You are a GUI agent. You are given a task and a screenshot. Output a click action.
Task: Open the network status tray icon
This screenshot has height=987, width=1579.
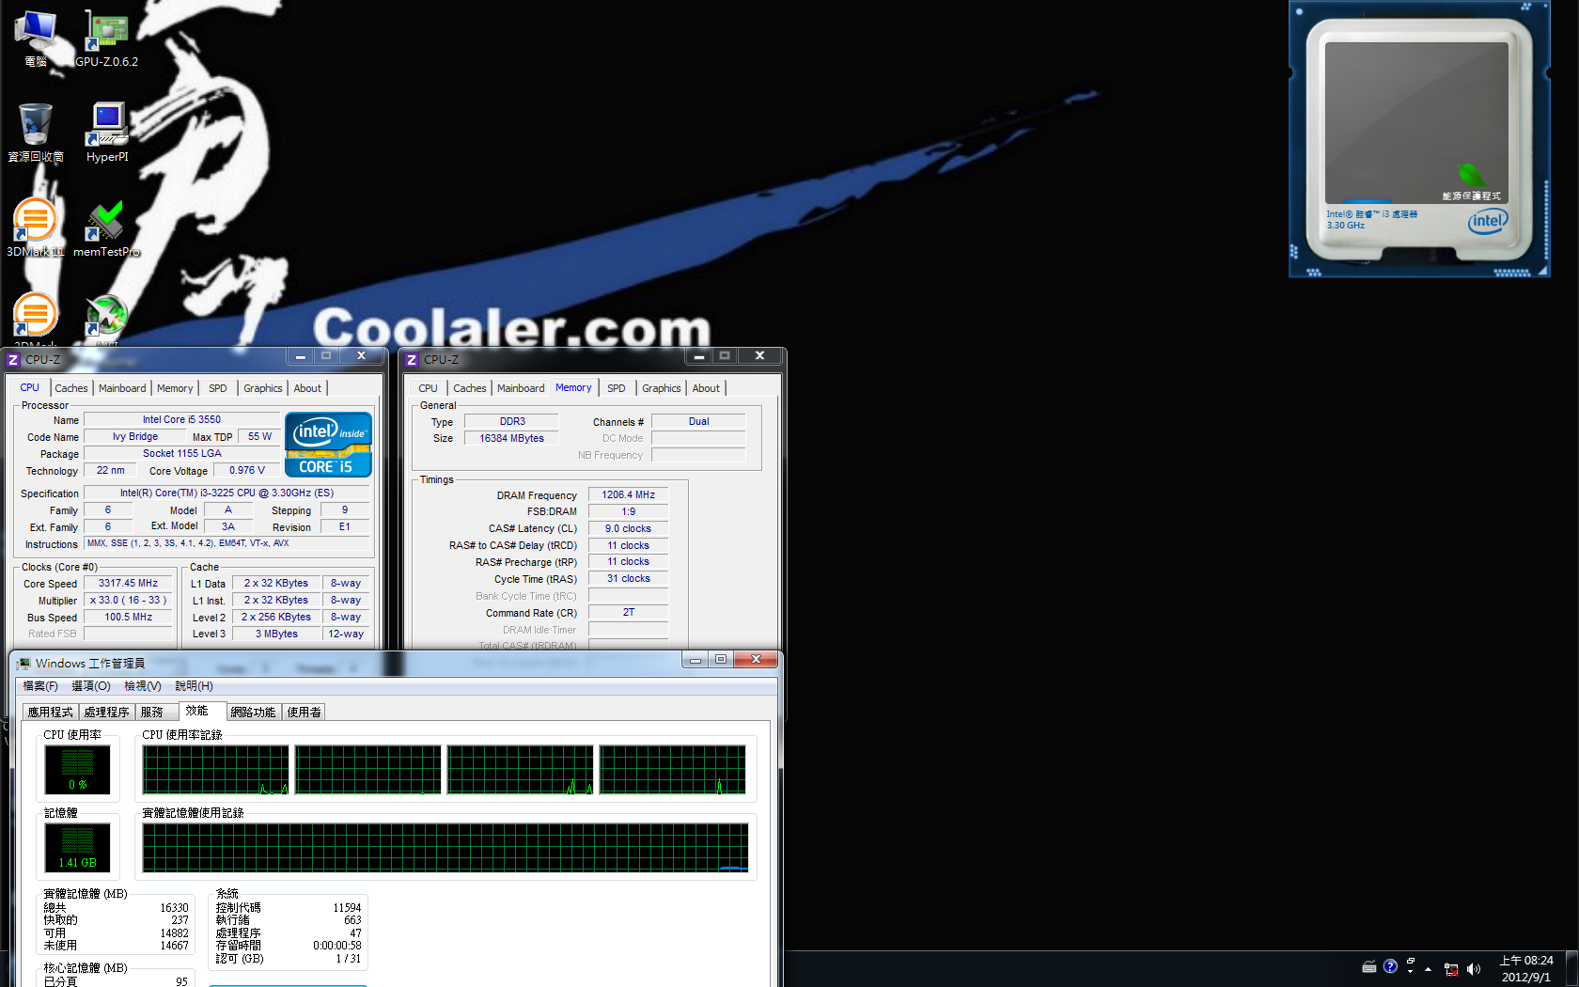pos(1451,969)
